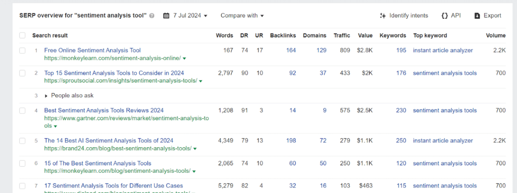Image resolution: width=517 pixels, height=193 pixels.
Task: Click keywords count 250 for brand24 row
Action: click(x=401, y=141)
